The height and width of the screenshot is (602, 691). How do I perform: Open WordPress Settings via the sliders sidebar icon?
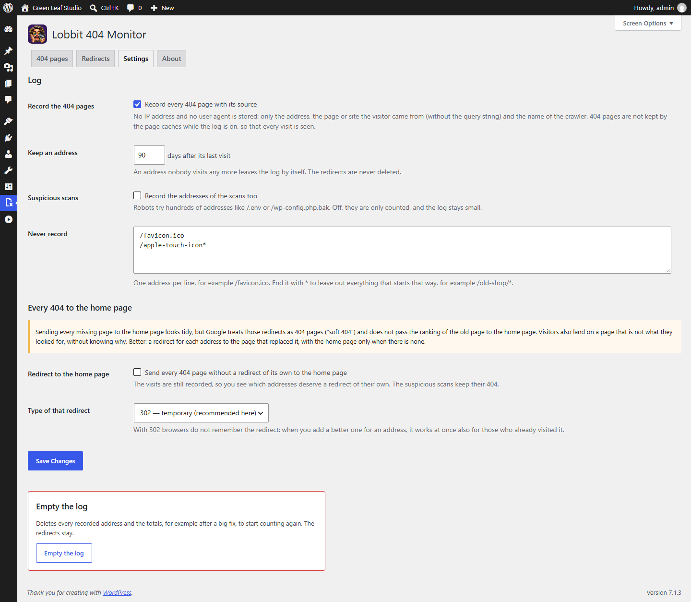8,187
